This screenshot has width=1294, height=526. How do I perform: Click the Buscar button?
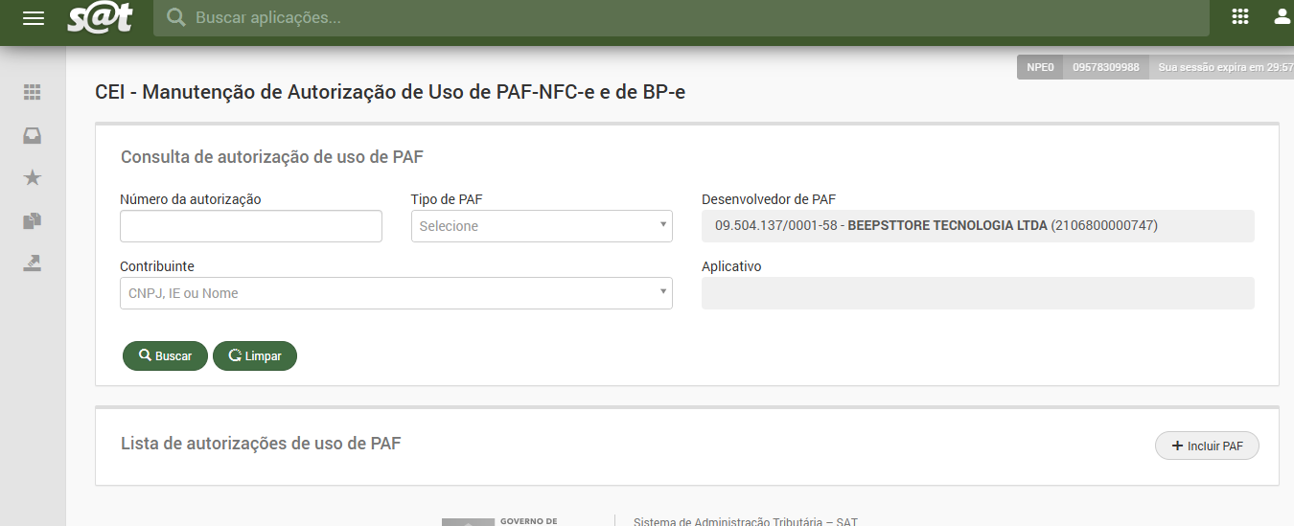click(x=165, y=355)
